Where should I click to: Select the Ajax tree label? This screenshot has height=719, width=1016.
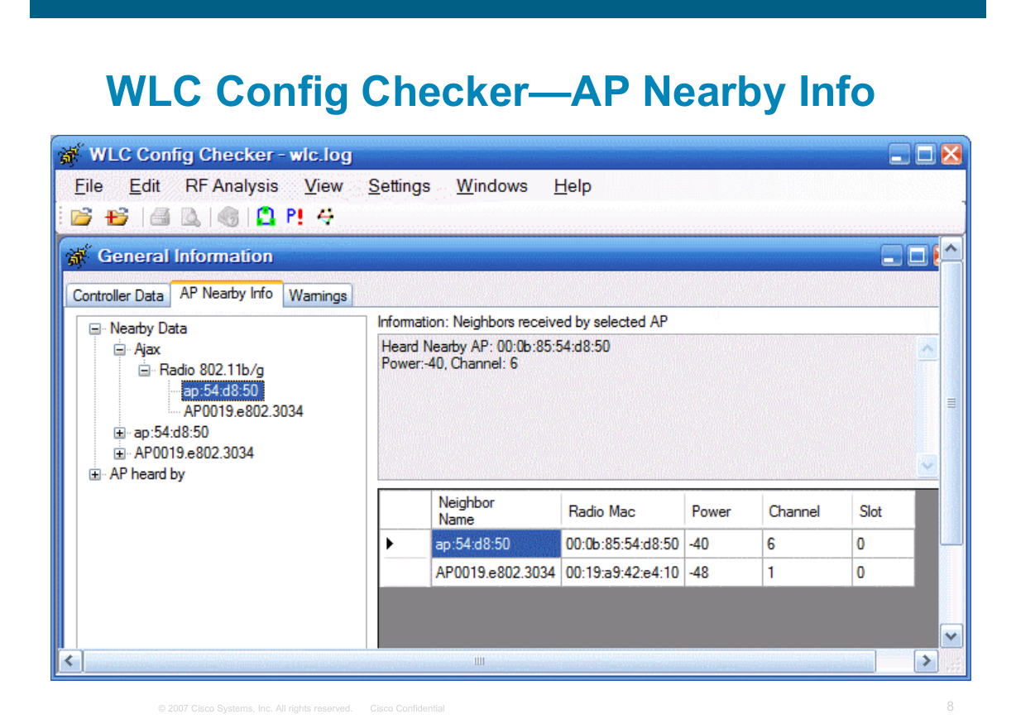click(x=147, y=349)
